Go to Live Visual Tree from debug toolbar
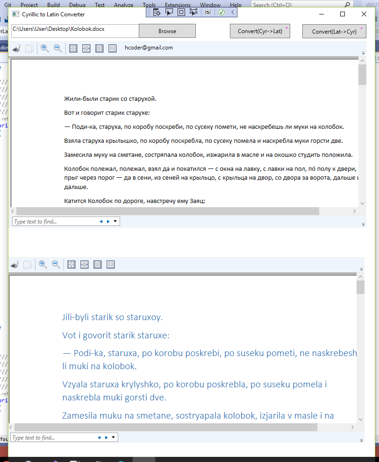 [157, 12]
